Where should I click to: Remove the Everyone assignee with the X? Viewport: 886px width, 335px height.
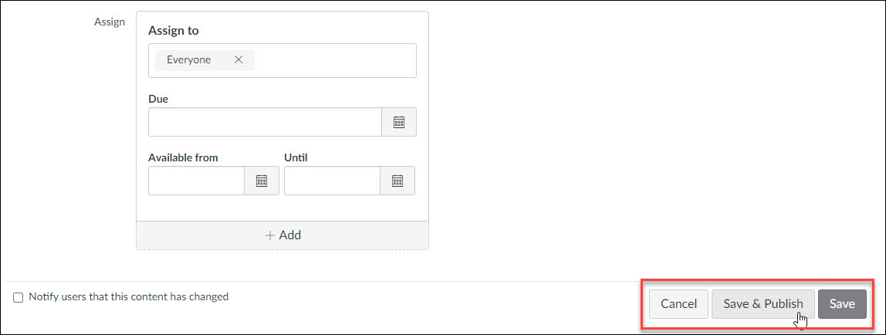pyautogui.click(x=238, y=60)
